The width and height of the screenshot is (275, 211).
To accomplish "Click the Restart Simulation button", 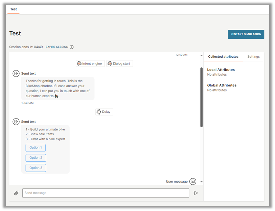I will tap(246, 34).
